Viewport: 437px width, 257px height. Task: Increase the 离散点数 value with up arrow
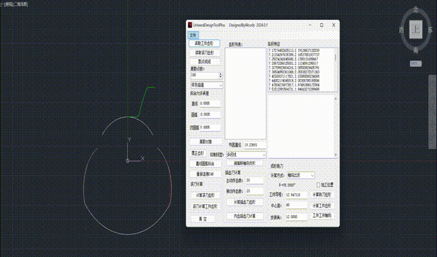point(220,74)
